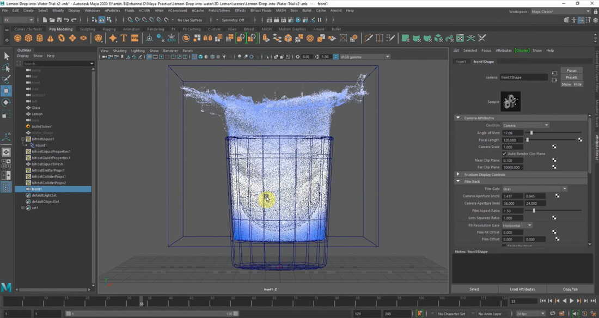Click the save scene icon

click(59, 20)
